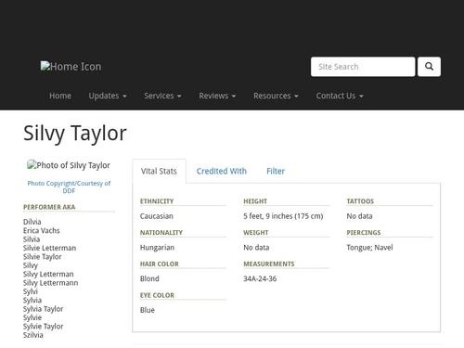Click the 5 feet, 9 inches value

click(283, 216)
